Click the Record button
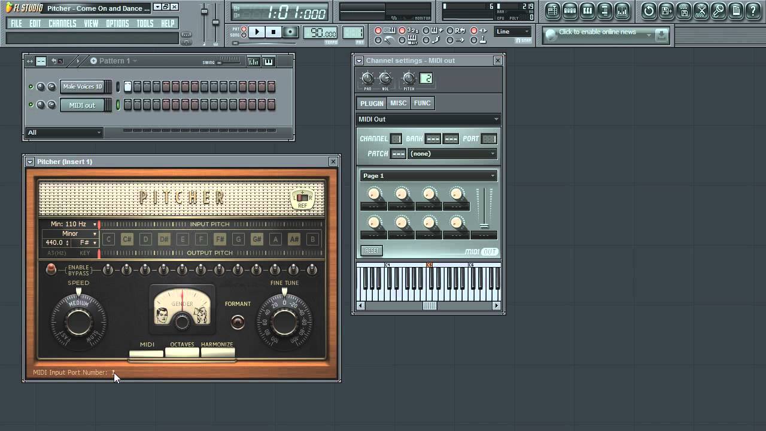766x431 pixels. (290, 32)
